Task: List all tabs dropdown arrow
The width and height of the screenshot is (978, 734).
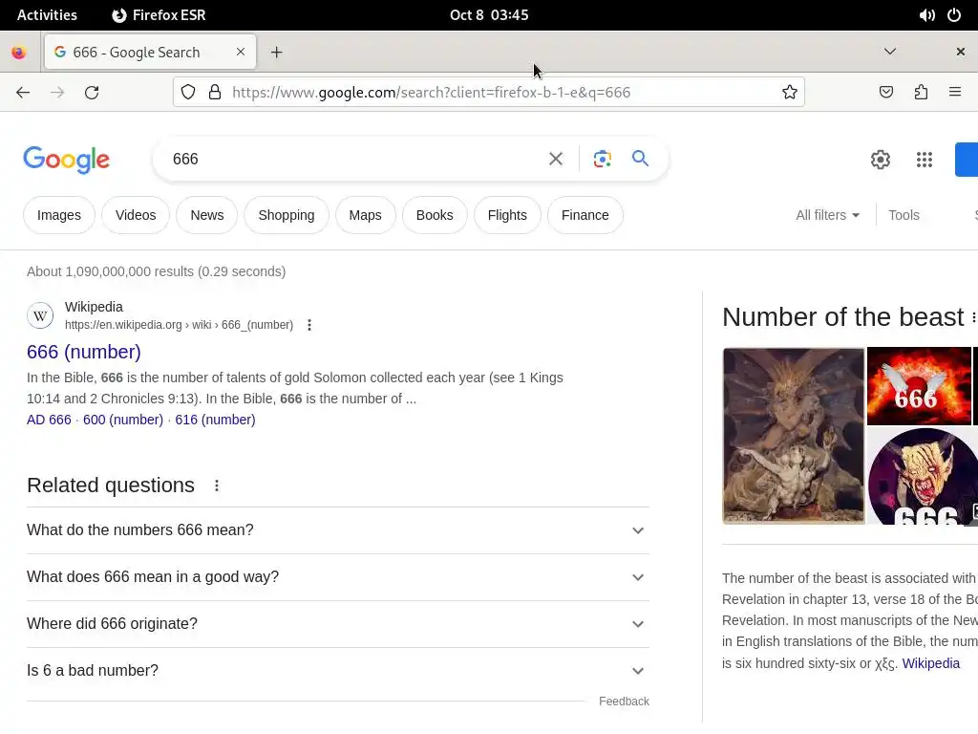Action: point(890,52)
